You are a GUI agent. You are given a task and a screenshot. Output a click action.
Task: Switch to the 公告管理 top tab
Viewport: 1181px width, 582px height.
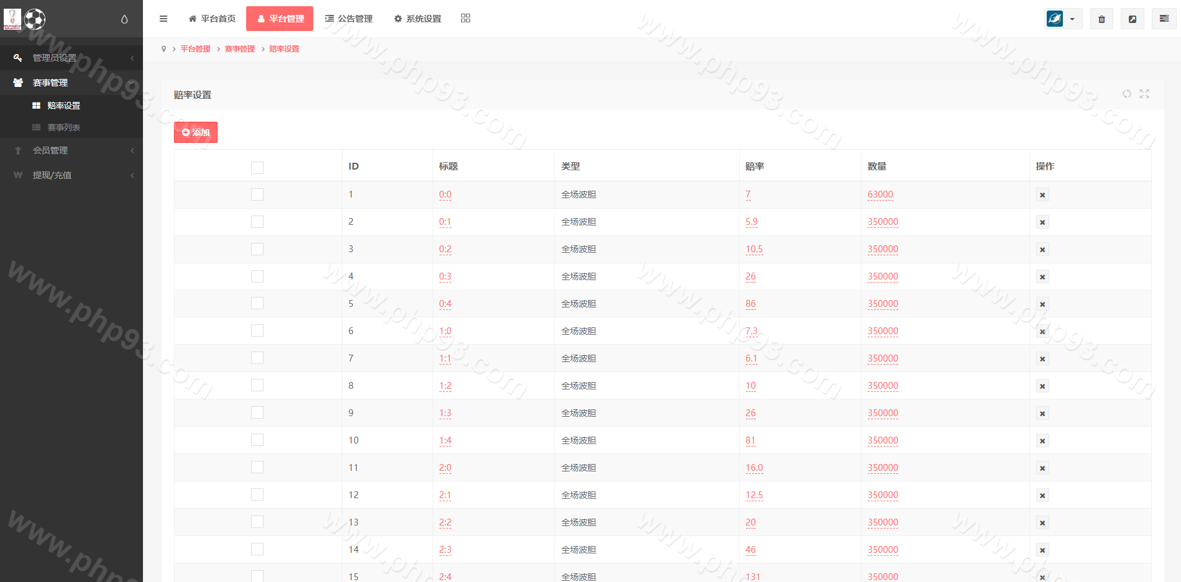click(349, 19)
